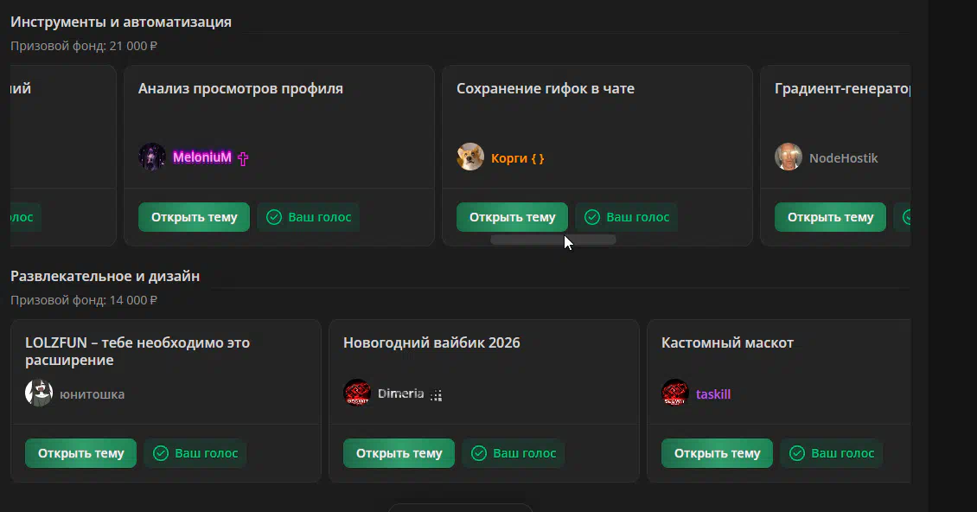Visit taskill's profile via username
The height and width of the screenshot is (512, 977).
713,394
